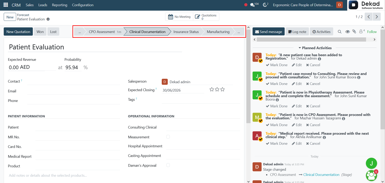Click the Probability input field

[x=72, y=67]
